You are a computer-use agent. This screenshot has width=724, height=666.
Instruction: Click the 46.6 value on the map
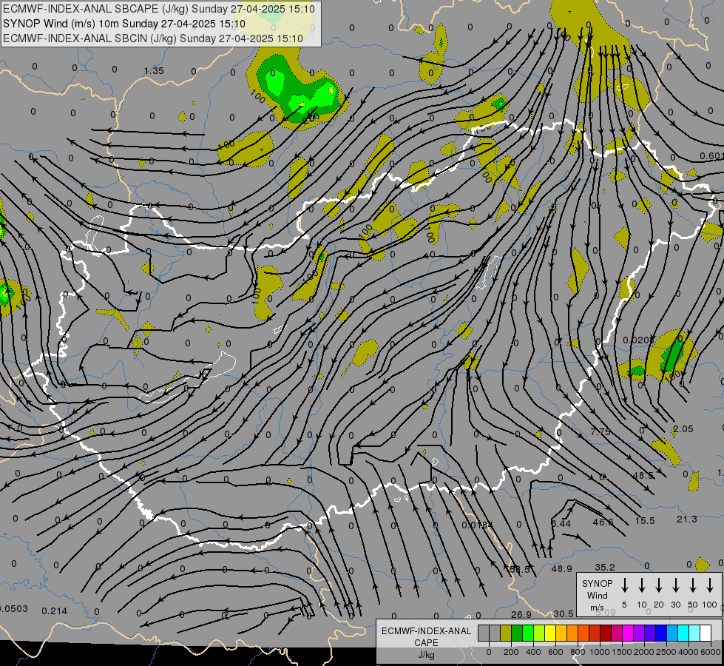point(603,522)
